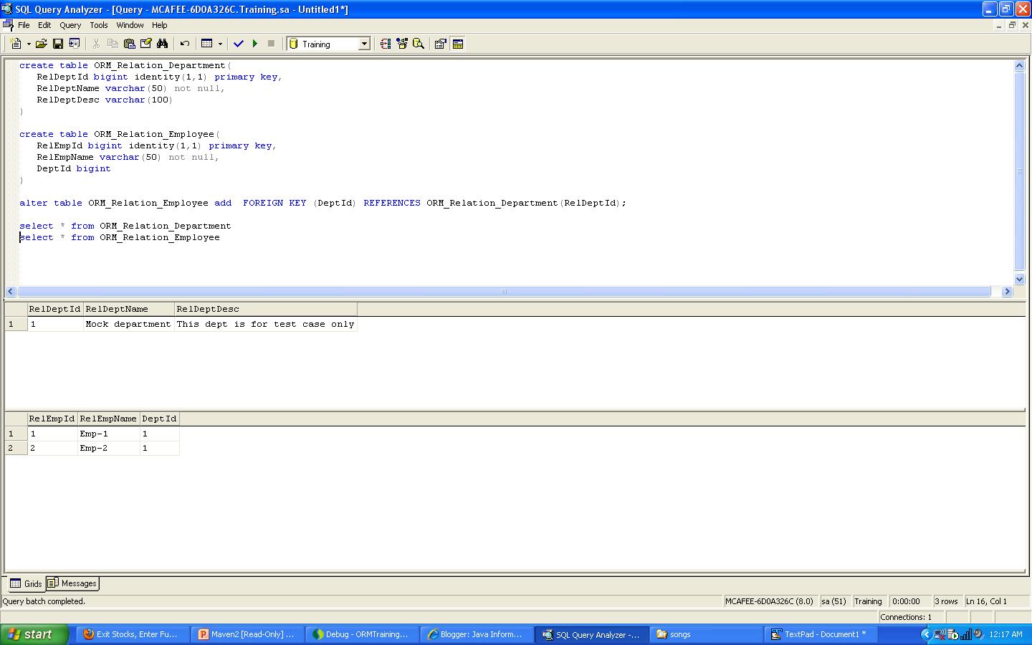Toggle the Show Results Pane icon
The height and width of the screenshot is (645, 1032).
coord(458,44)
